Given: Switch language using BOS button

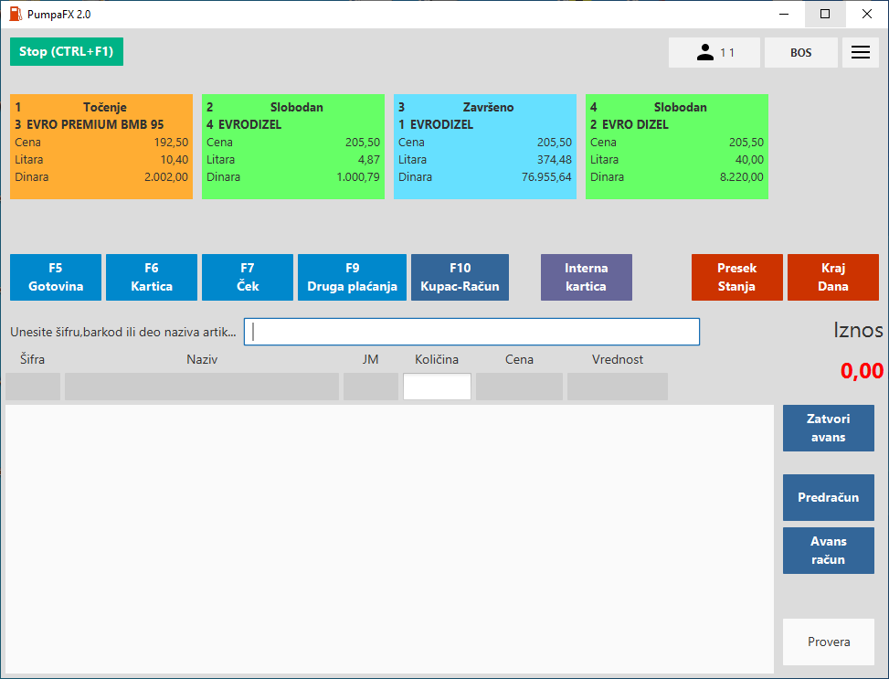Looking at the screenshot, I should tap(800, 53).
